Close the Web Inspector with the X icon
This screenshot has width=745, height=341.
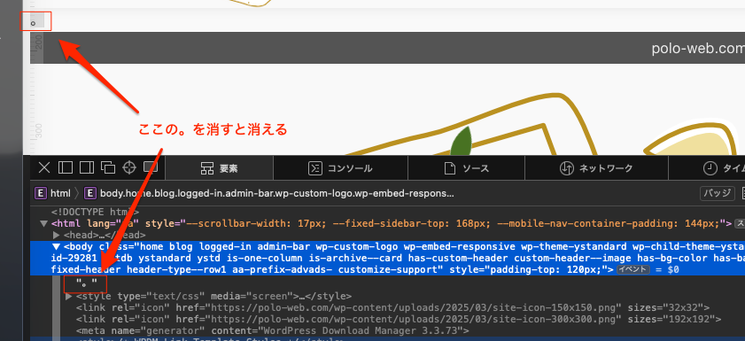44,167
